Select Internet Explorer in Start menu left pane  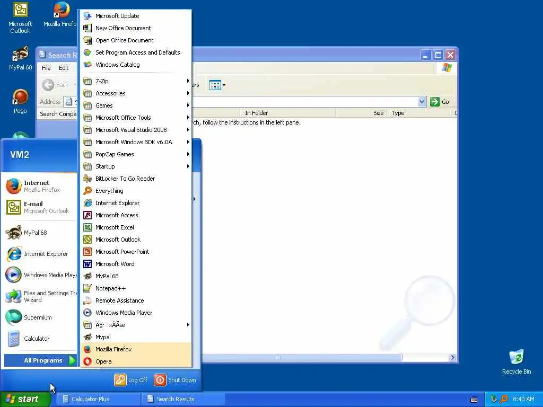click(x=40, y=254)
